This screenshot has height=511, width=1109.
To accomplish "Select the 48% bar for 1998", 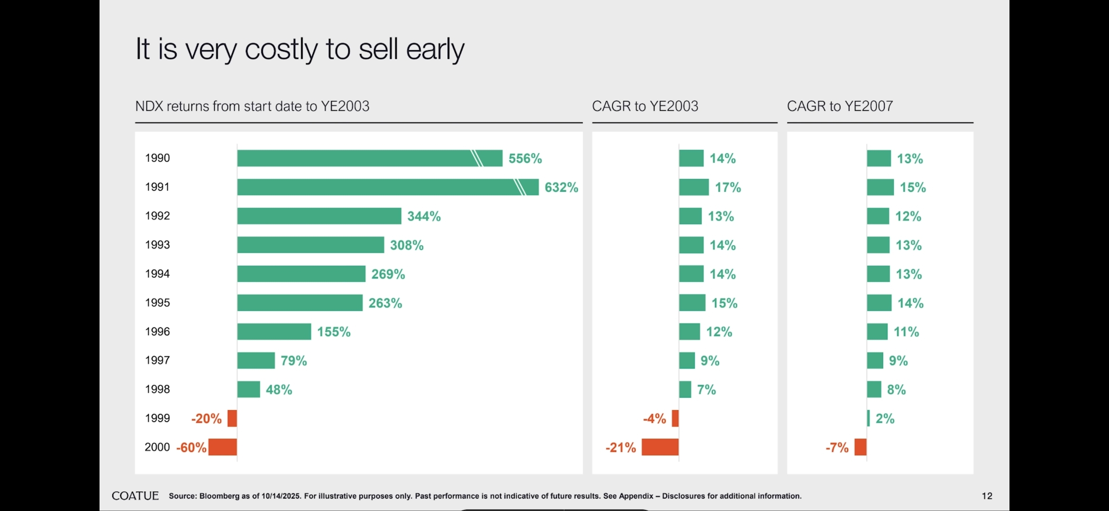I will (x=248, y=389).
